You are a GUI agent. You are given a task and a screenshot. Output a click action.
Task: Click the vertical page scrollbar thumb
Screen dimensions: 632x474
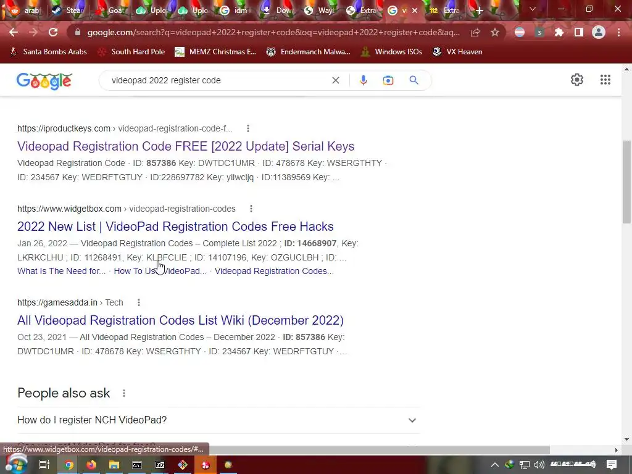pyautogui.click(x=626, y=181)
